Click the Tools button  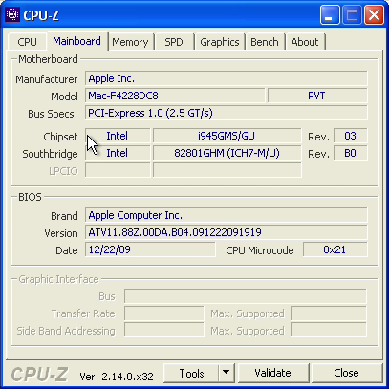click(191, 373)
